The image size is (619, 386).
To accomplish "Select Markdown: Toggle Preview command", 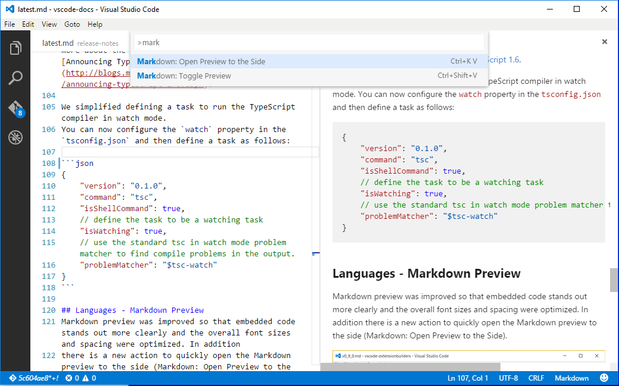I will [309, 76].
